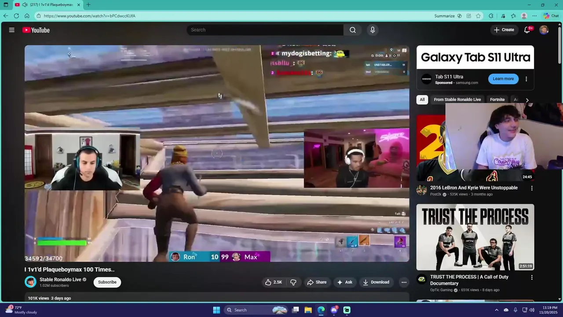Click Learn more on Samsung ad
The width and height of the screenshot is (563, 317).
503,79
